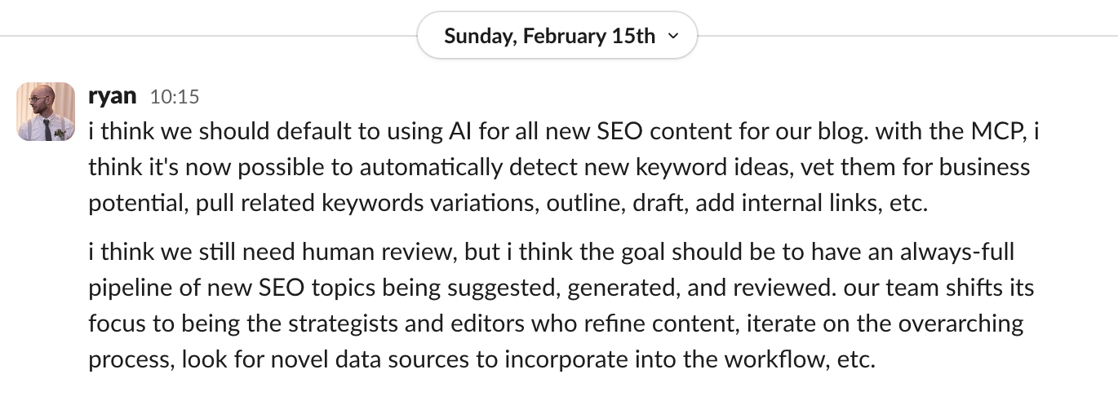Viewport: 1118px width, 396px height.
Task: Click the username ryan
Action: [x=112, y=96]
